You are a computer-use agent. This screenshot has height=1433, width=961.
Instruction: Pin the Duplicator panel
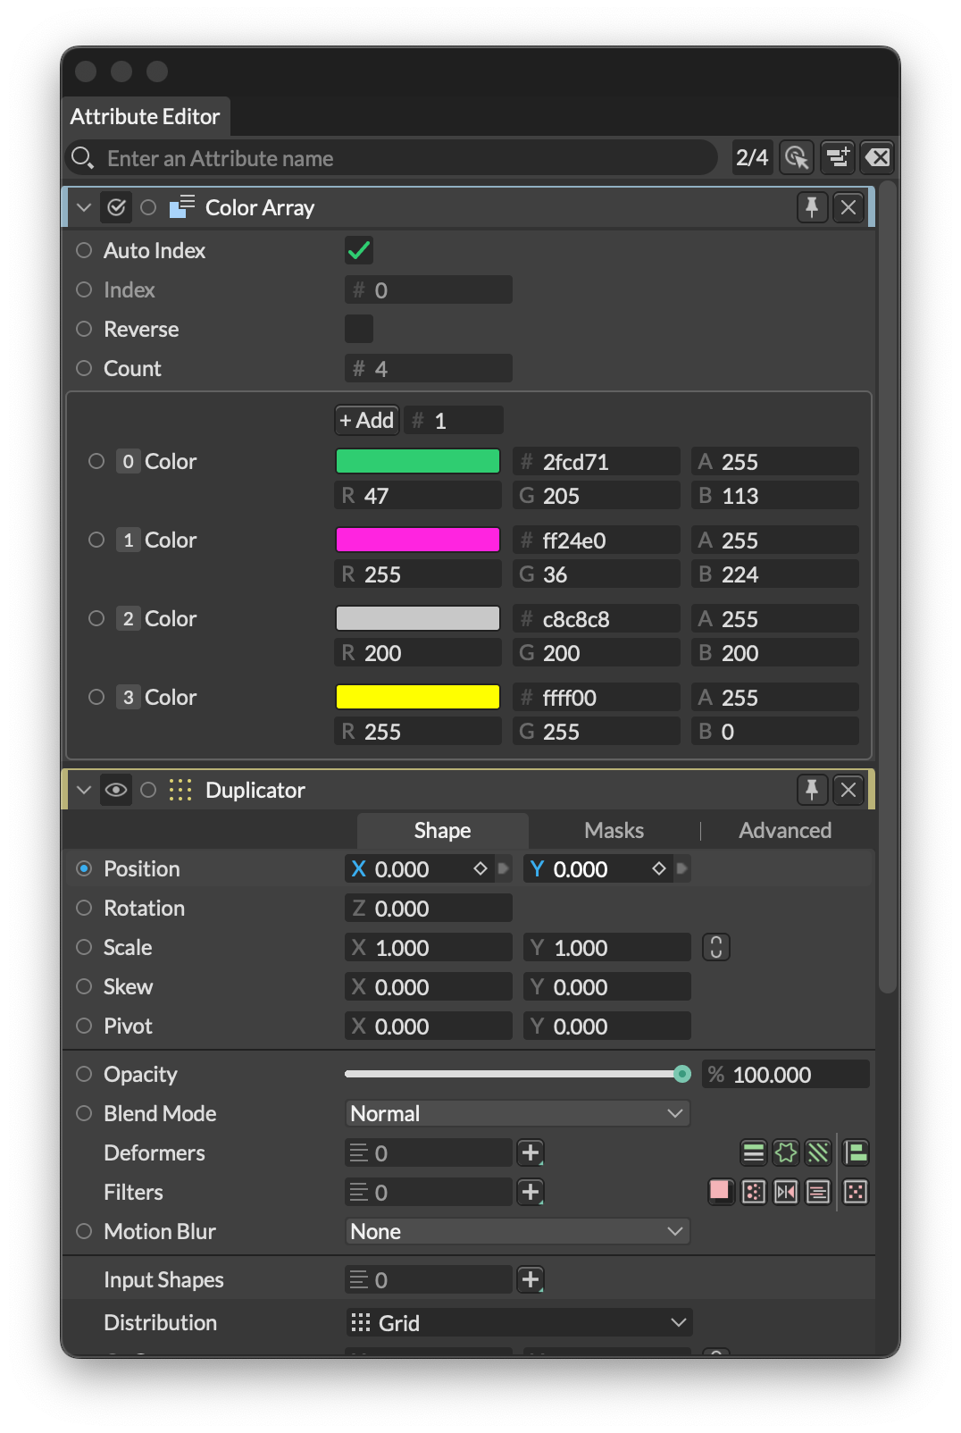pos(811,790)
